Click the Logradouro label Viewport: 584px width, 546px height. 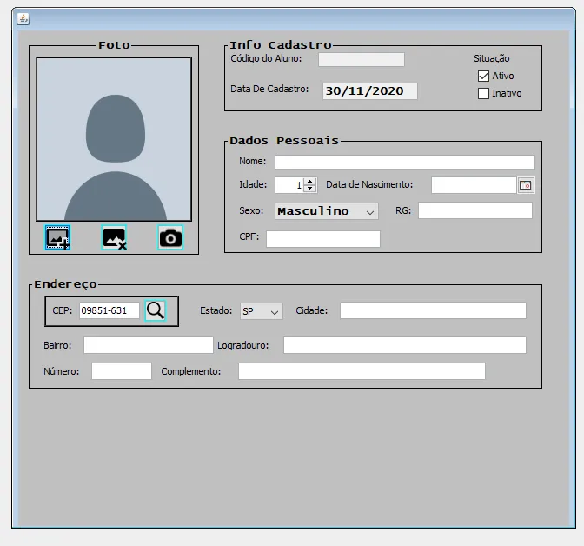click(x=242, y=345)
